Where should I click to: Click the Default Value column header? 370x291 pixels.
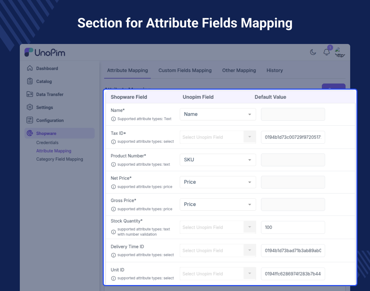(x=271, y=97)
